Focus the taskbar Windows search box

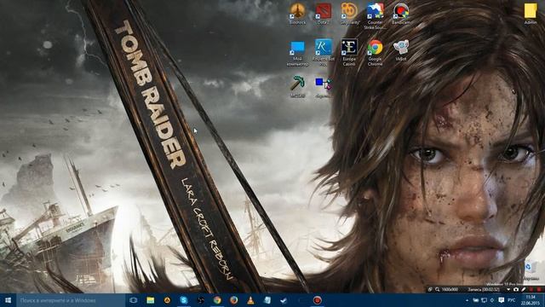(71, 300)
